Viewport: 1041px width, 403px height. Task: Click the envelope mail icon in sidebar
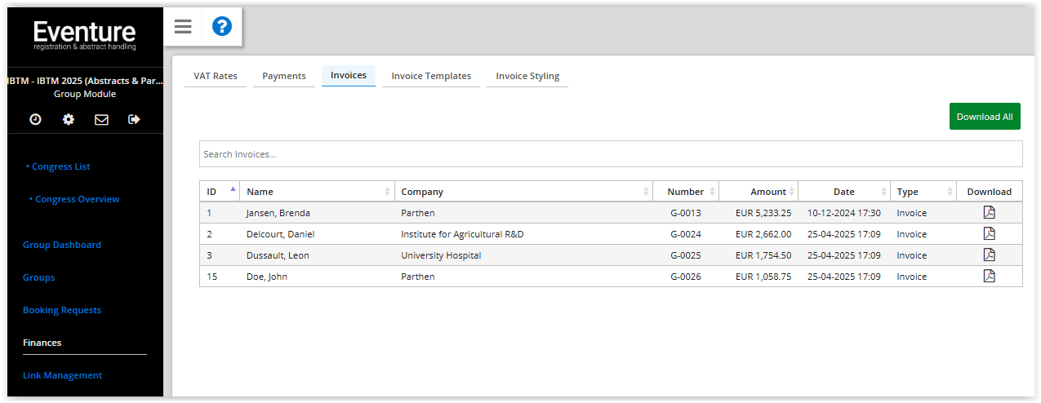(101, 119)
